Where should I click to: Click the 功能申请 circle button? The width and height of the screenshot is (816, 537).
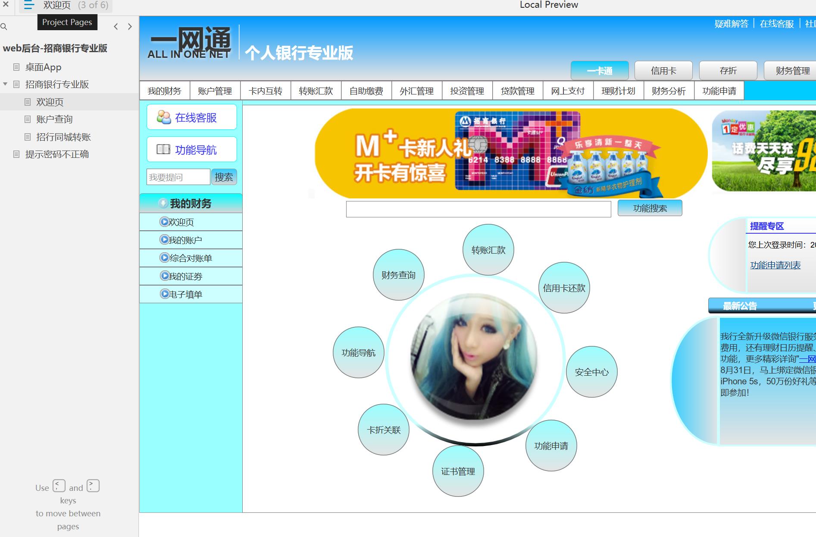coord(551,446)
